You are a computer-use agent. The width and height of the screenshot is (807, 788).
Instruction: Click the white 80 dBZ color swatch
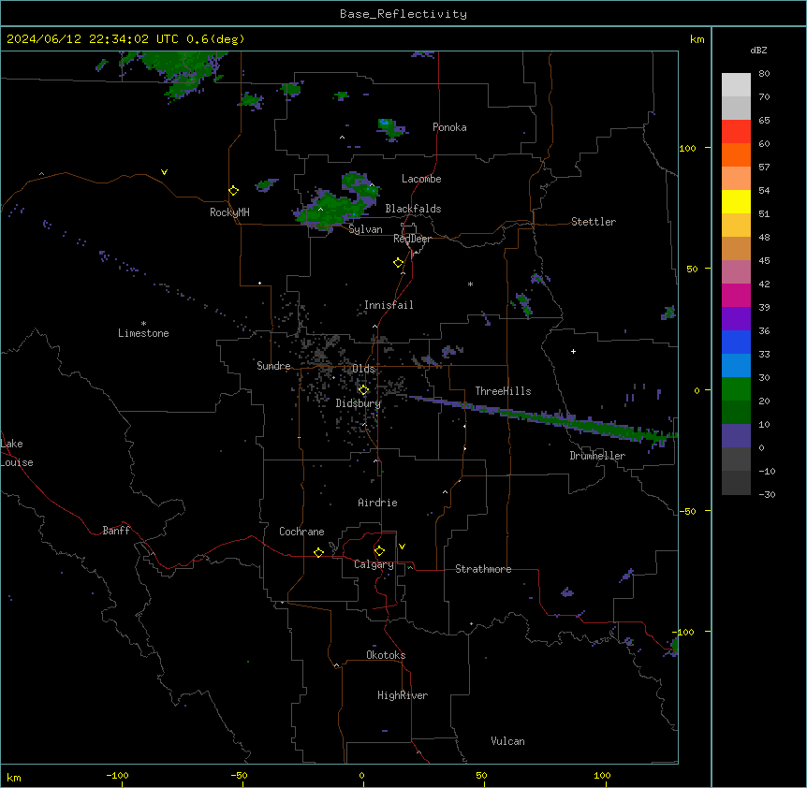736,85
